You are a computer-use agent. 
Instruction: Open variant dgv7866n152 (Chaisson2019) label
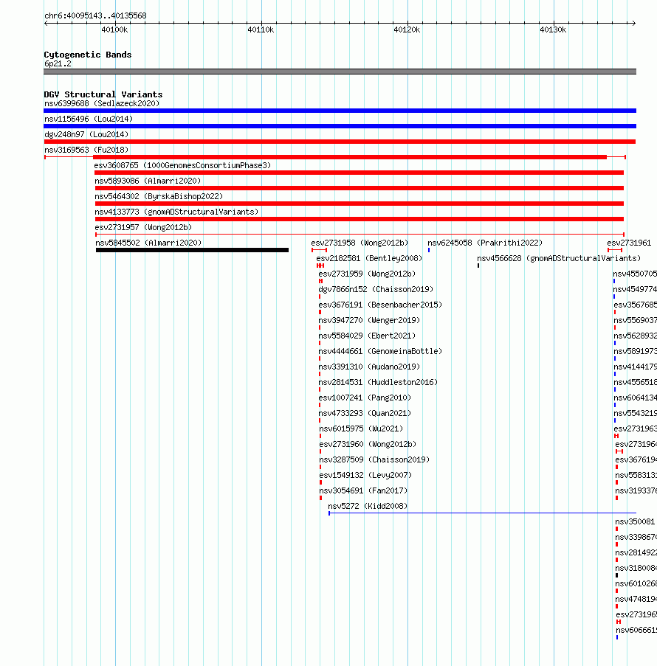click(x=376, y=290)
